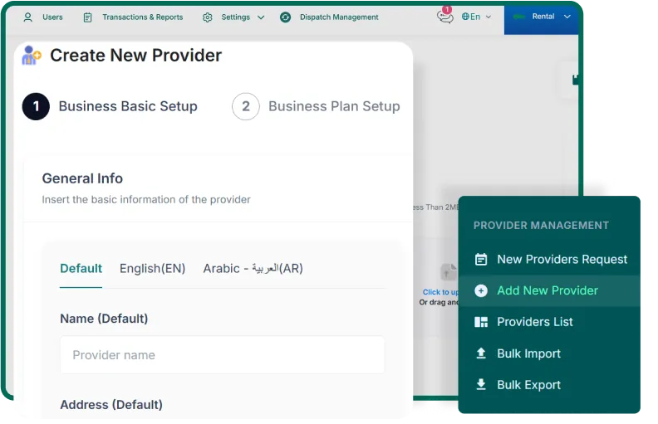Open the chat notifications icon
Screen dimensions: 658x424
(x=444, y=17)
